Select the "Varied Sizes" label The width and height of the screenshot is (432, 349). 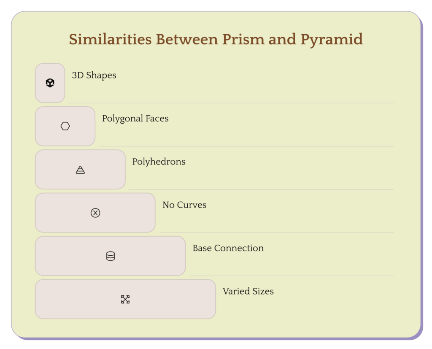click(248, 291)
